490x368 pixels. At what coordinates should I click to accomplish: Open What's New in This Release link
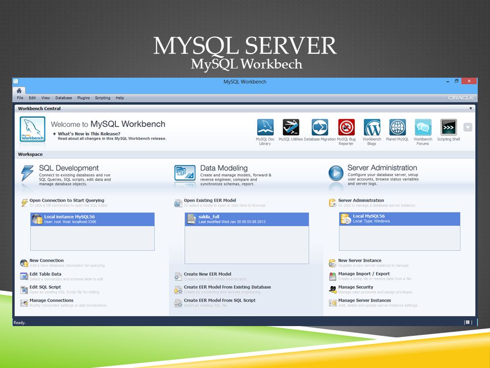(89, 133)
